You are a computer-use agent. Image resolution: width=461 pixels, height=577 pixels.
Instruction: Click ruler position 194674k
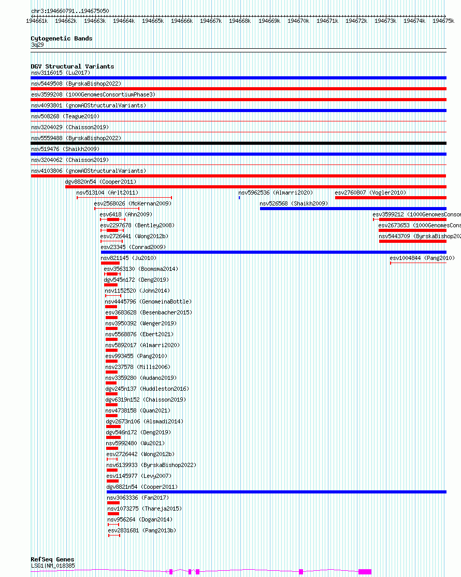tap(414, 21)
